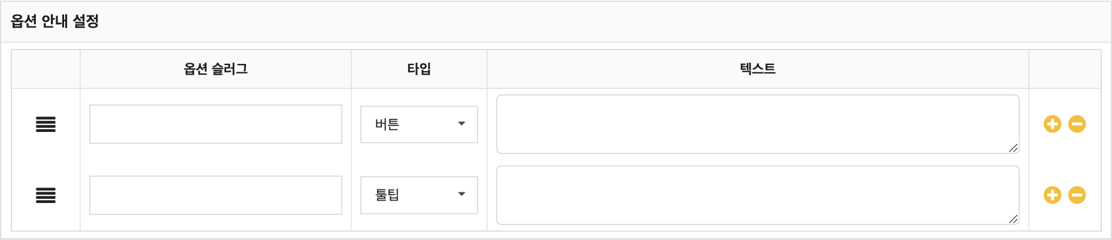Click the 타입 column header
1112x240 pixels.
click(x=419, y=69)
